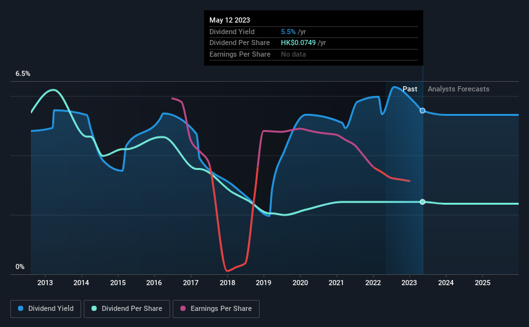Click the 'HK$0.0749' dividend per share value
The width and height of the screenshot is (529, 327).
pyautogui.click(x=298, y=43)
